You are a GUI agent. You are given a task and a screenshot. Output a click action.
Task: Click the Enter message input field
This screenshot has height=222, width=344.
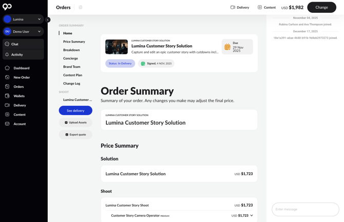(x=305, y=209)
